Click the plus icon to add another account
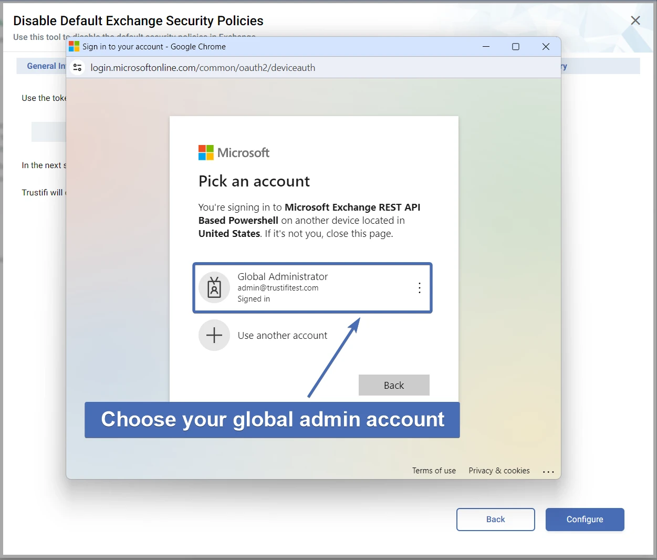This screenshot has height=560, width=657. tap(214, 335)
